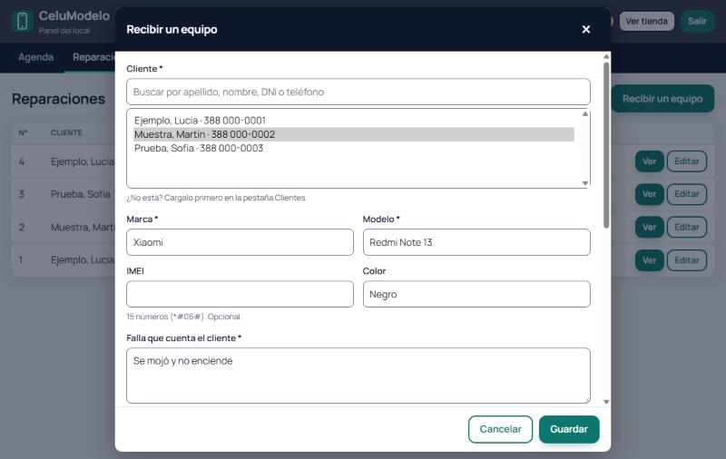The width and height of the screenshot is (726, 459).
Task: Click the client list scroll down arrow
Action: [x=585, y=183]
